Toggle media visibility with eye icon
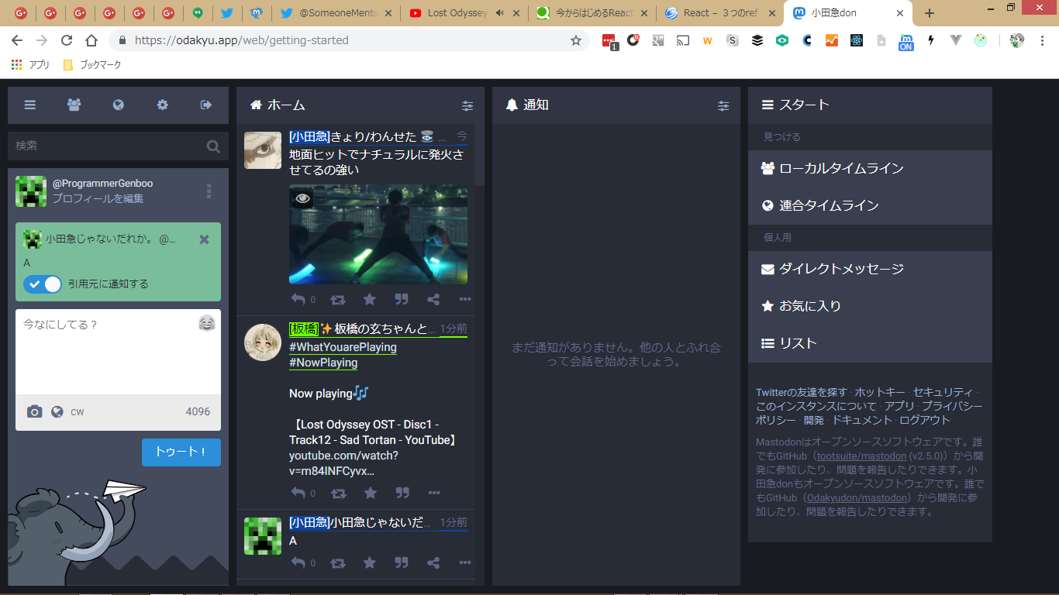This screenshot has height=595, width=1059. [x=303, y=198]
